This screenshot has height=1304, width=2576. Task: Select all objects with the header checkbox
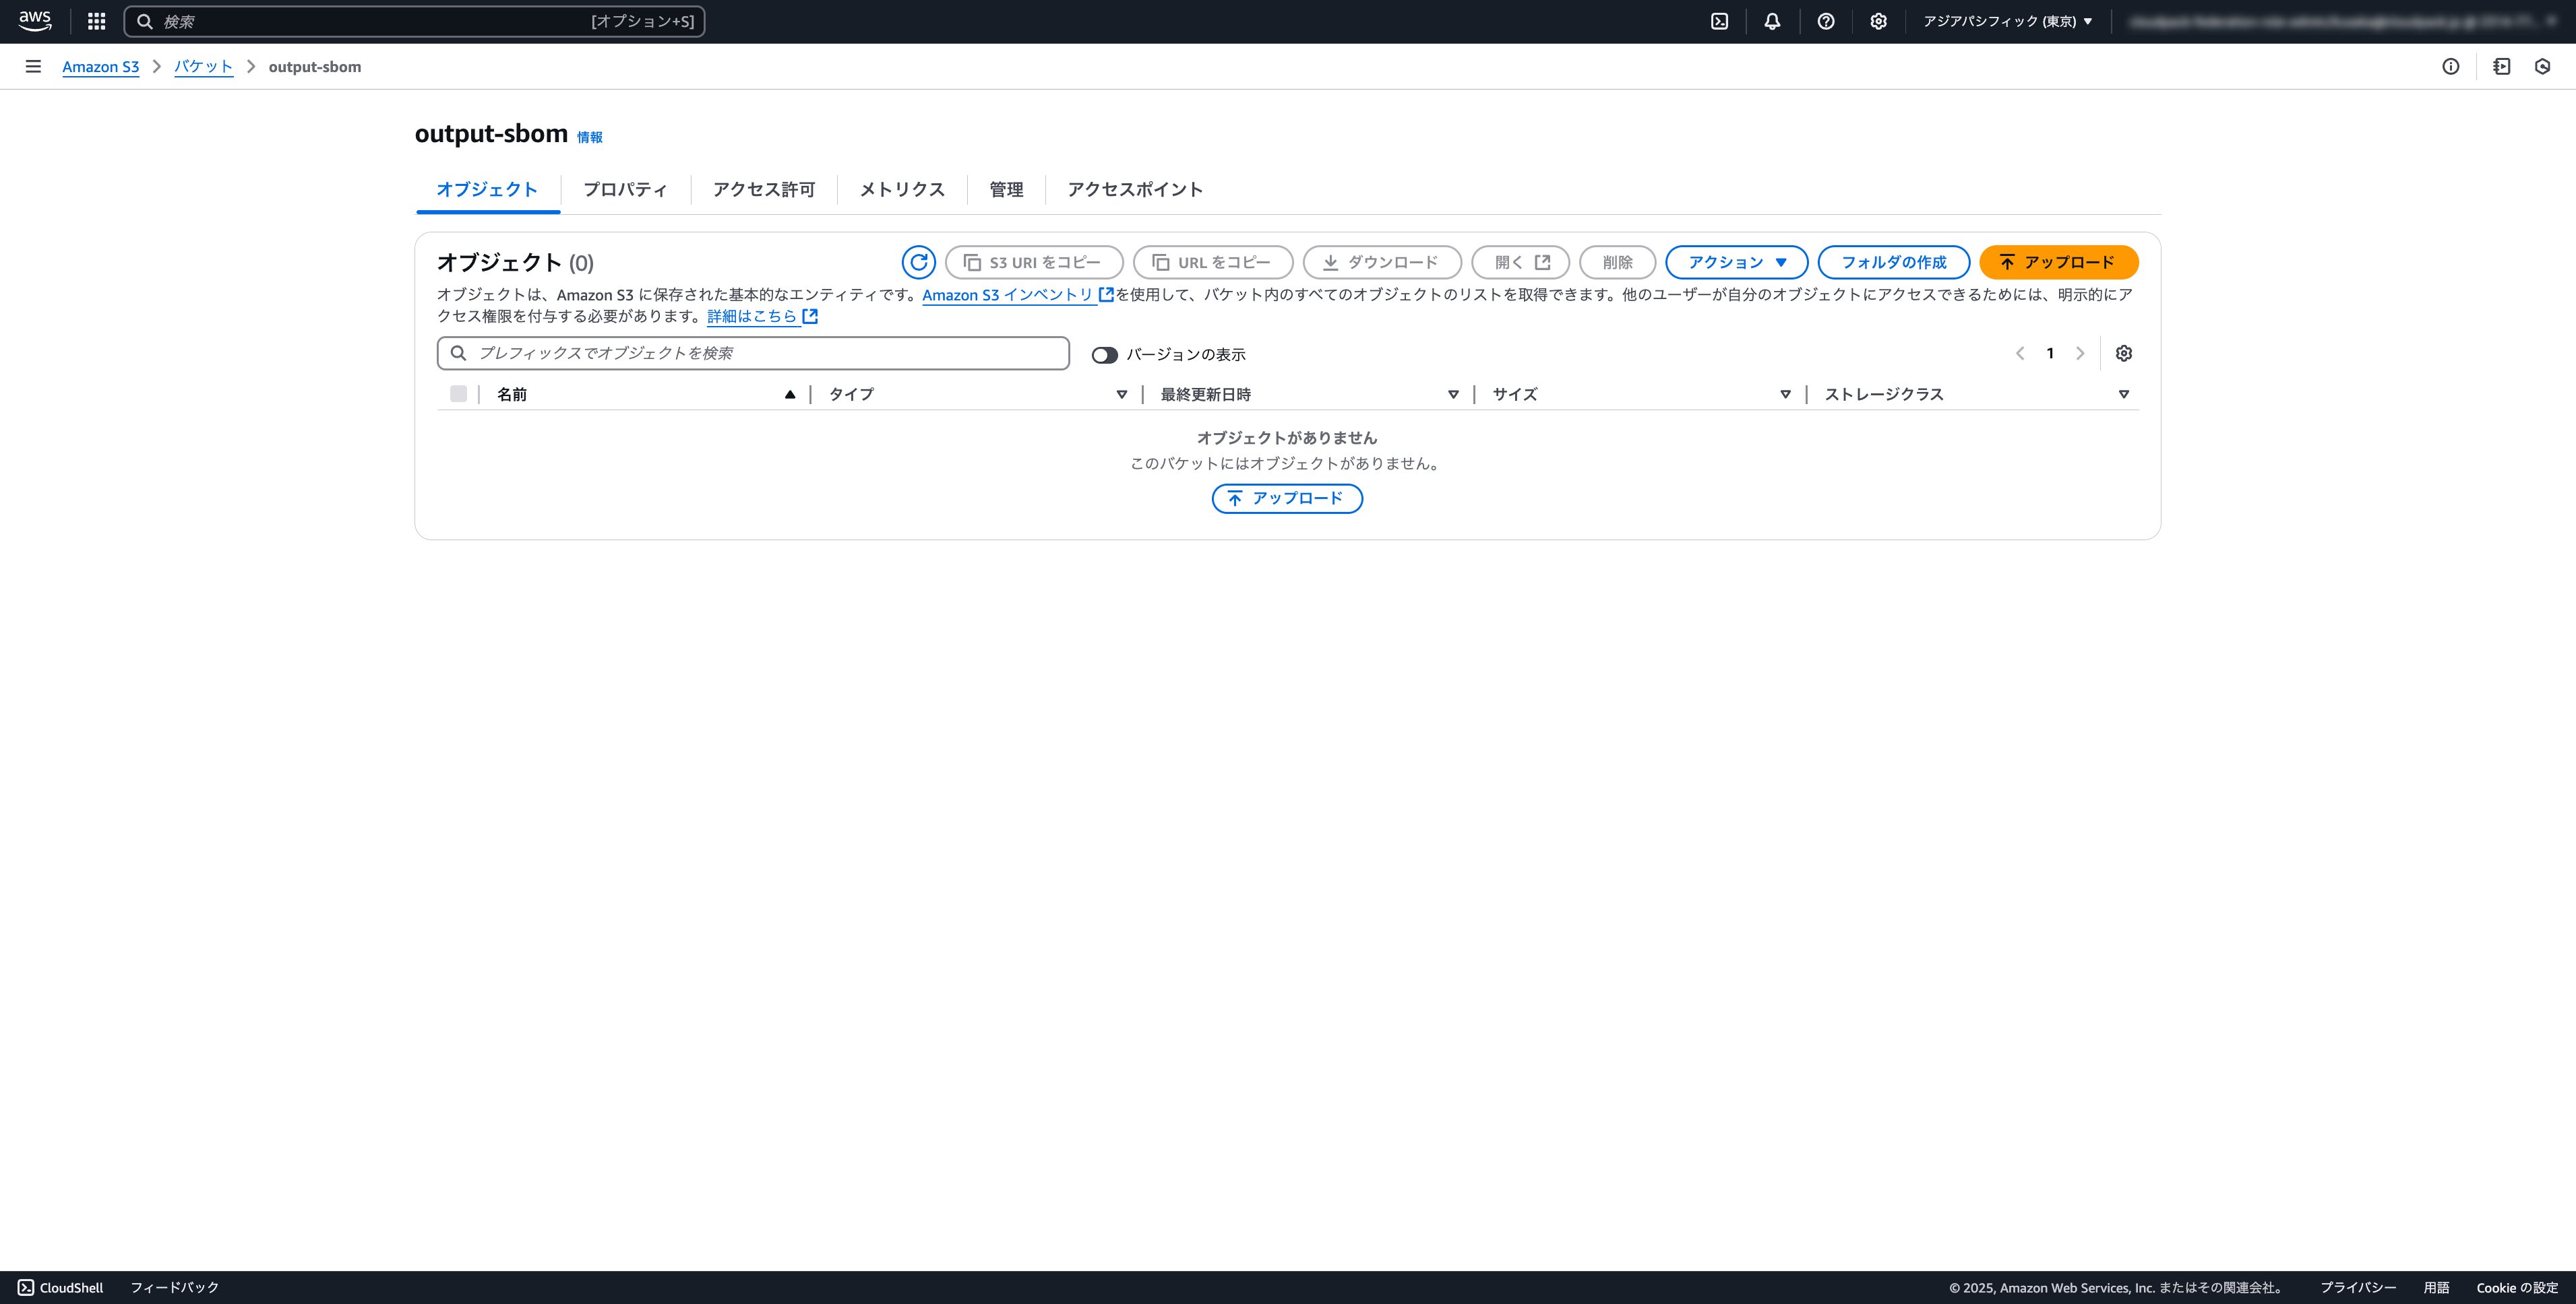(x=459, y=394)
